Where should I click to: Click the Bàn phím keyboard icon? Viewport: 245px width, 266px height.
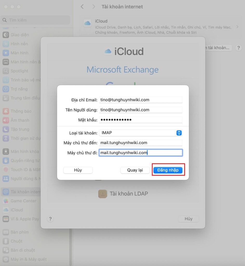click(x=6, y=232)
